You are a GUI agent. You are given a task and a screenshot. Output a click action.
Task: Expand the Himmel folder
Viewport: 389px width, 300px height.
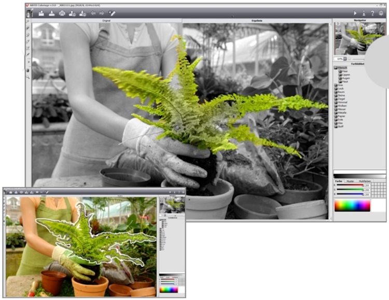click(336, 102)
